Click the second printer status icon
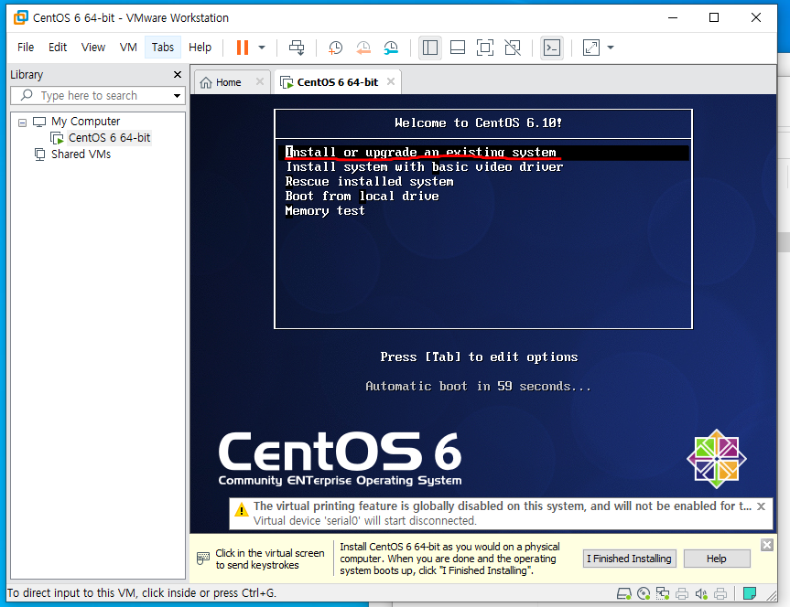The height and width of the screenshot is (607, 790). (720, 594)
